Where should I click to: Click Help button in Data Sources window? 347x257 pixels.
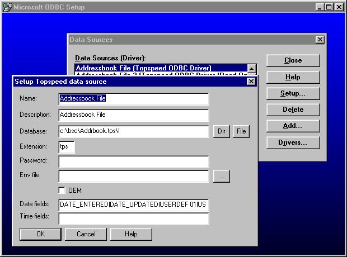293,77
